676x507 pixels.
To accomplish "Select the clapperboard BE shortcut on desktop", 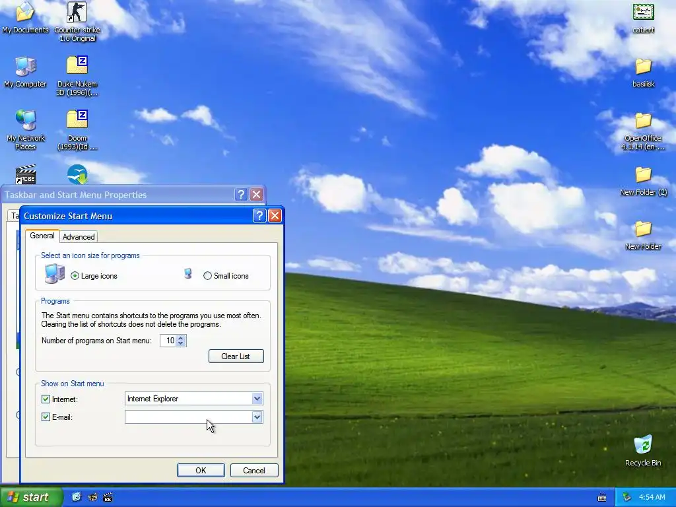I will 26,174.
